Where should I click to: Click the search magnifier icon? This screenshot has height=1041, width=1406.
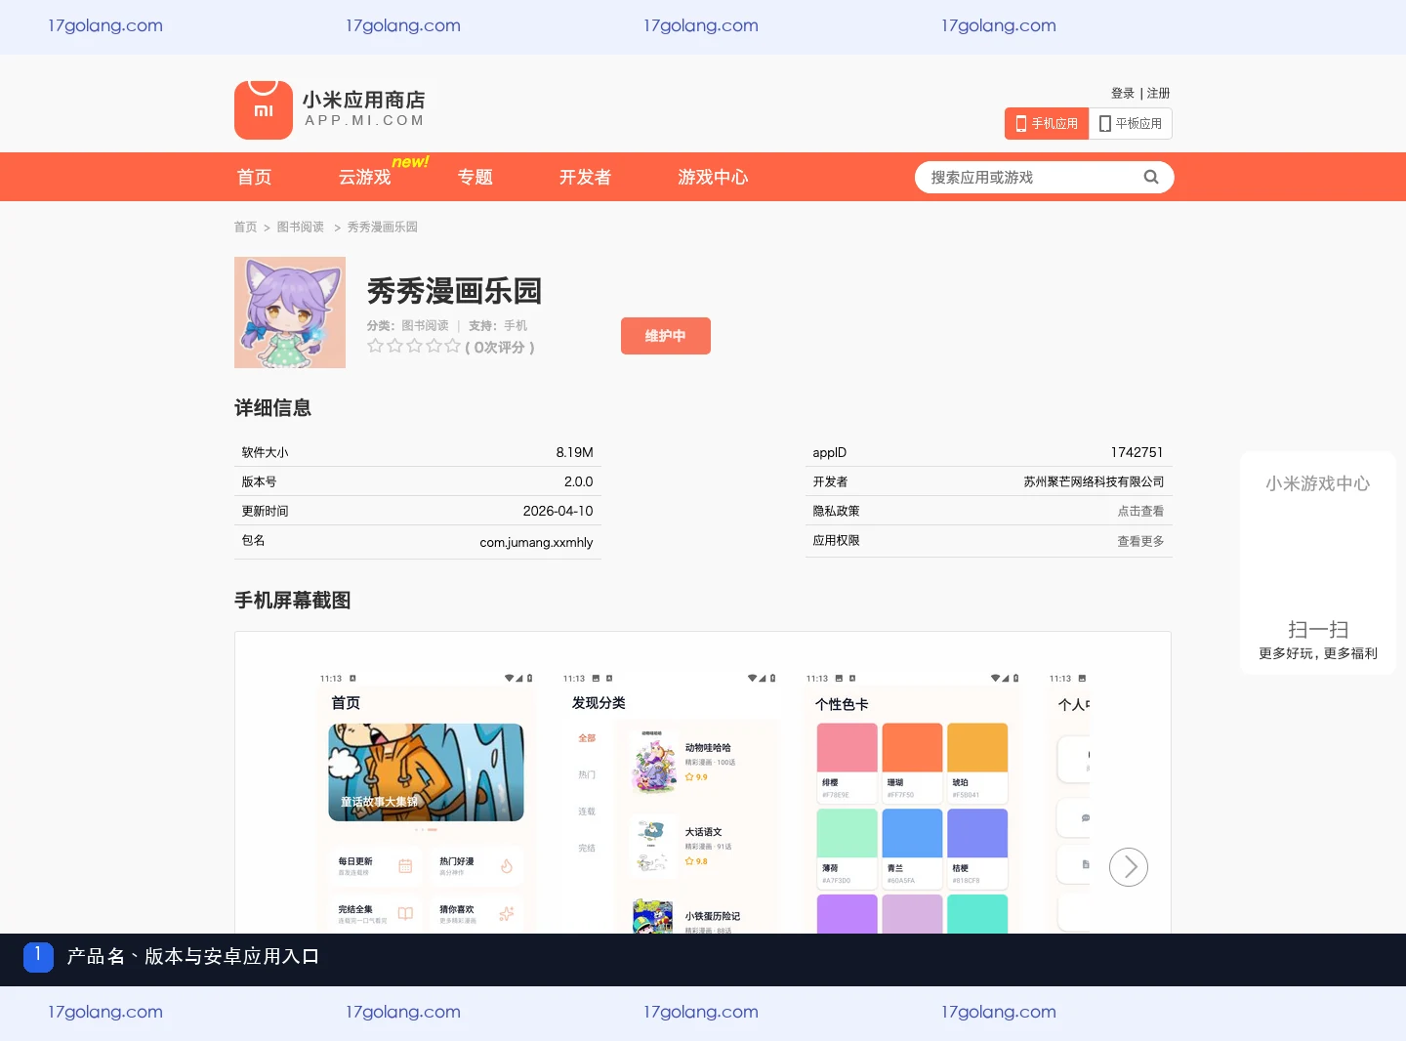pos(1151,177)
